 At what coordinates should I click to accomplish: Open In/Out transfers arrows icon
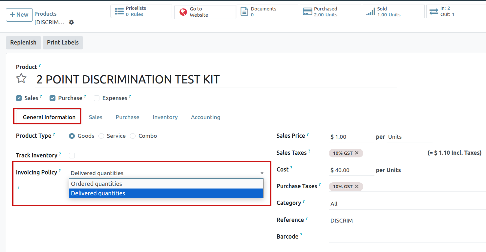pos(433,11)
